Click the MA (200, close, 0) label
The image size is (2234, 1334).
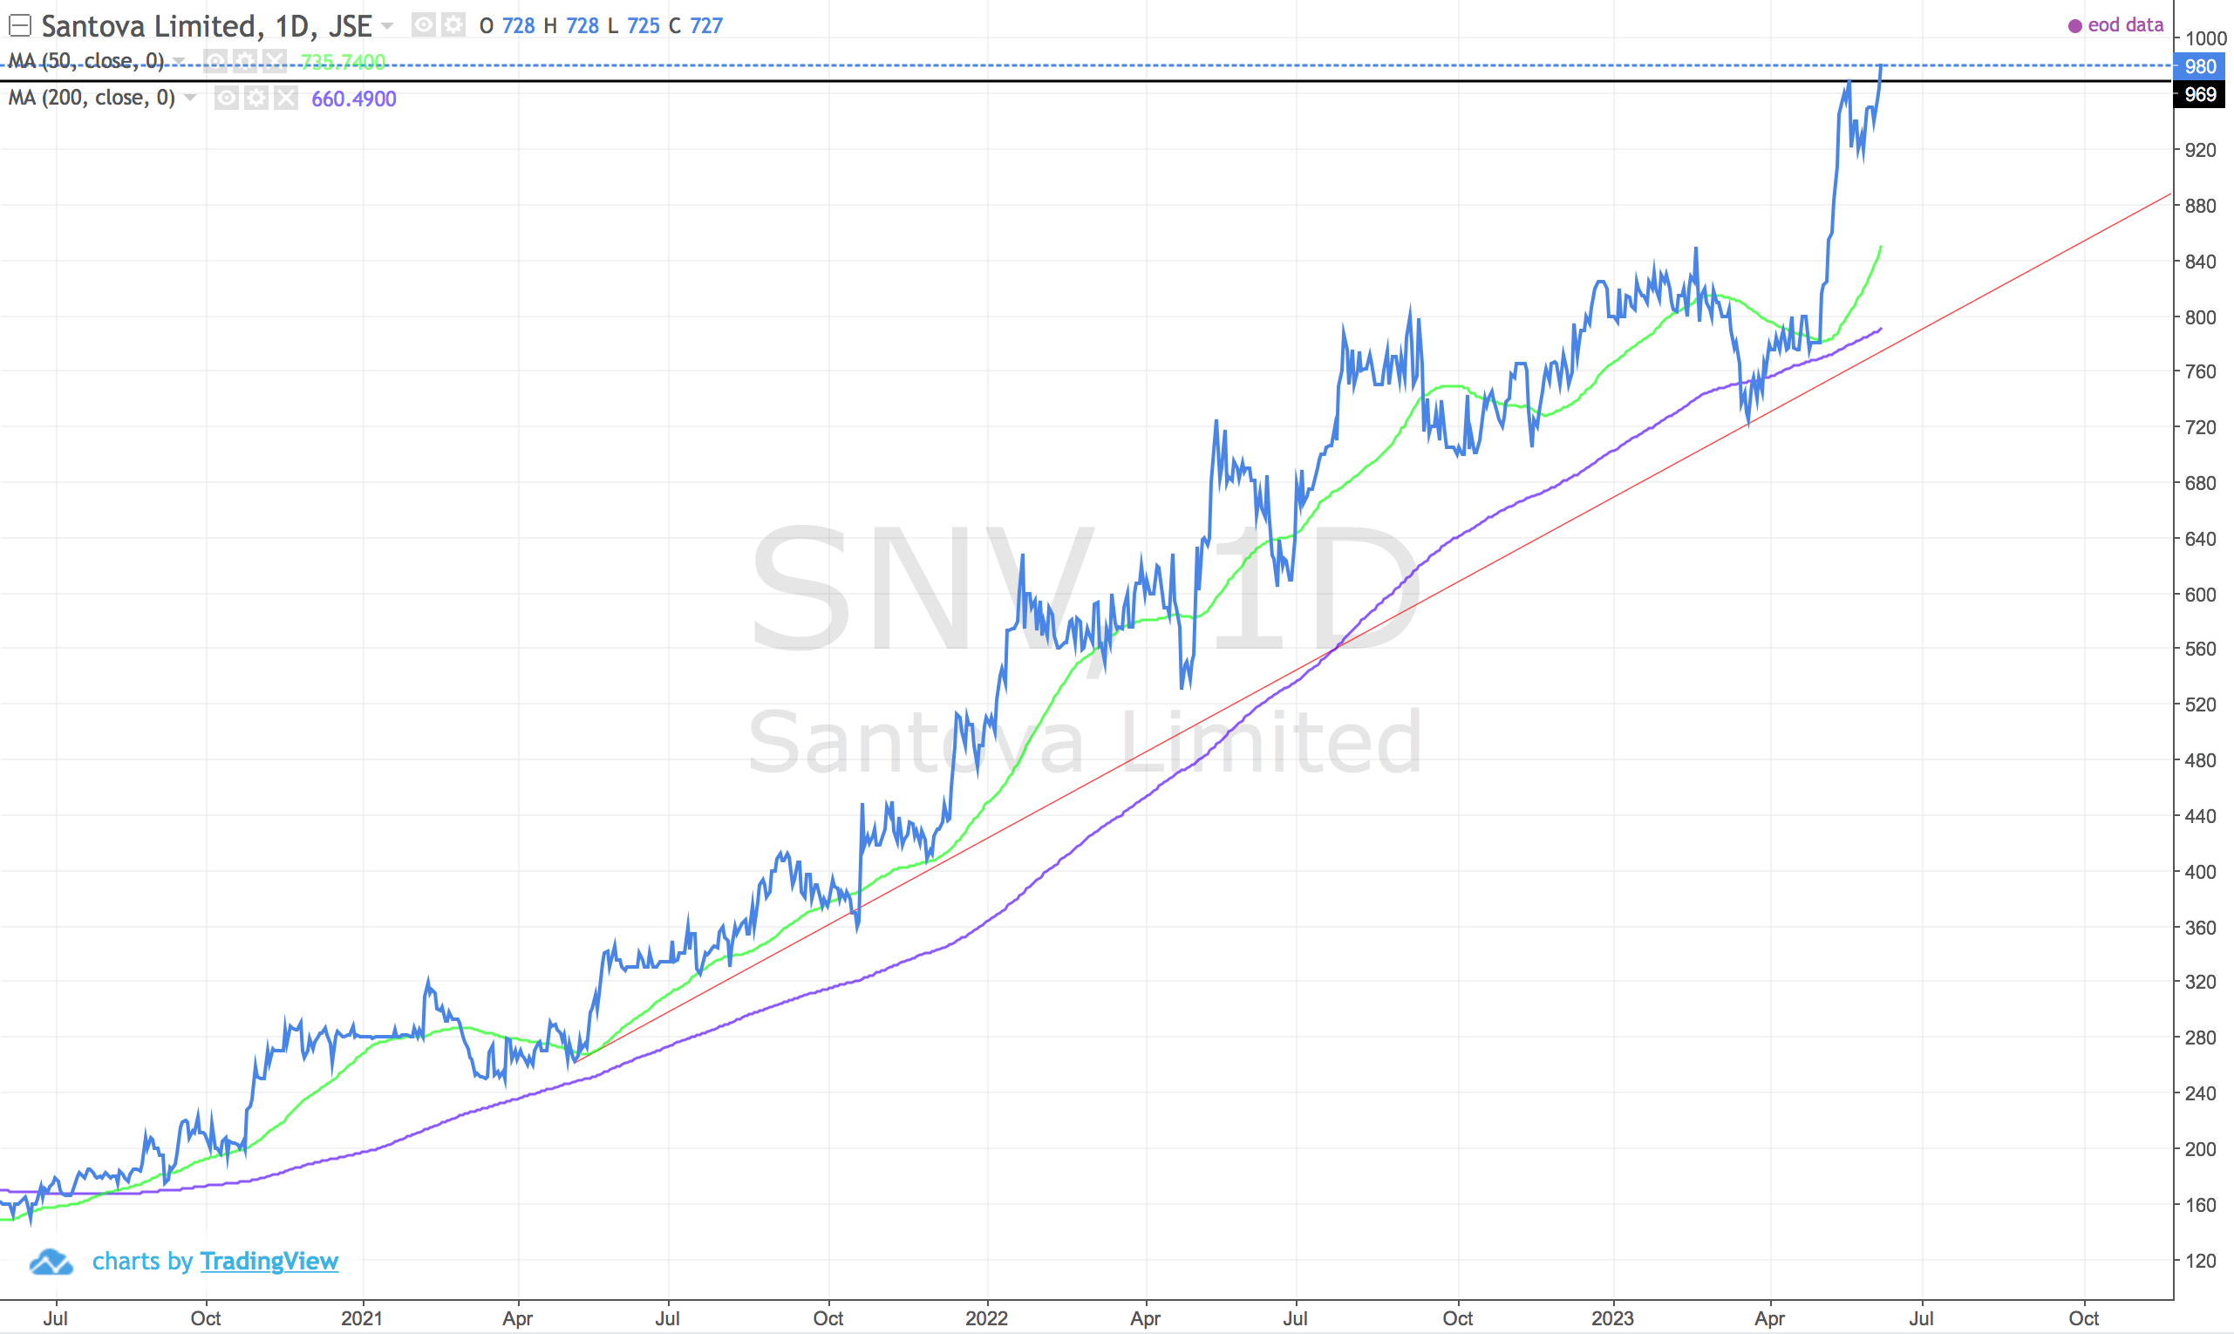[92, 97]
